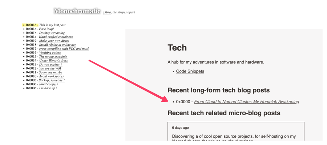
Task: Open 'The wrong sysadmin' post
Action: 53,57
